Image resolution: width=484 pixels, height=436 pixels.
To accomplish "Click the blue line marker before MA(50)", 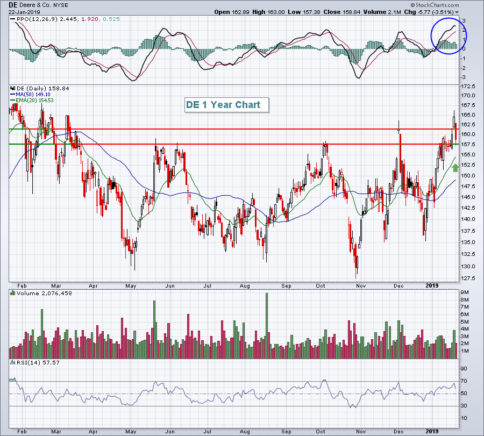I will click(x=13, y=95).
